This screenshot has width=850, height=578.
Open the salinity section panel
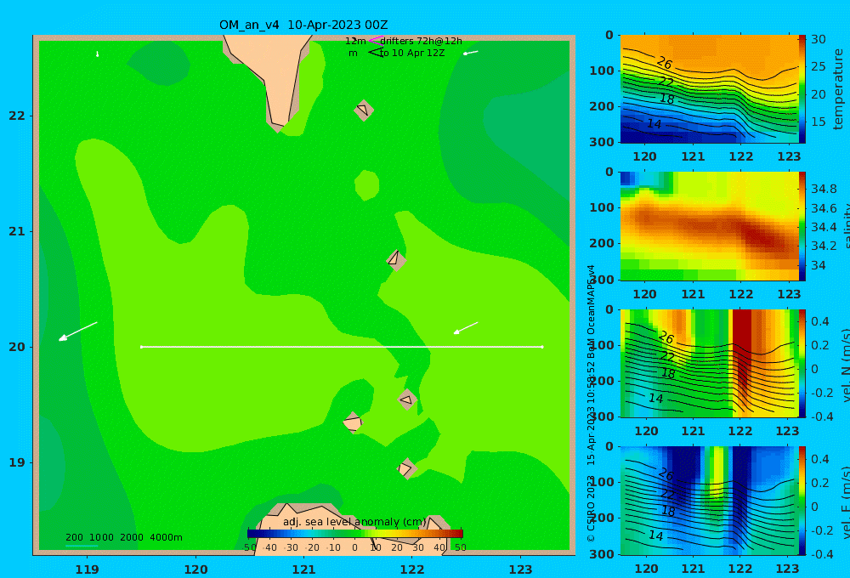pos(709,226)
